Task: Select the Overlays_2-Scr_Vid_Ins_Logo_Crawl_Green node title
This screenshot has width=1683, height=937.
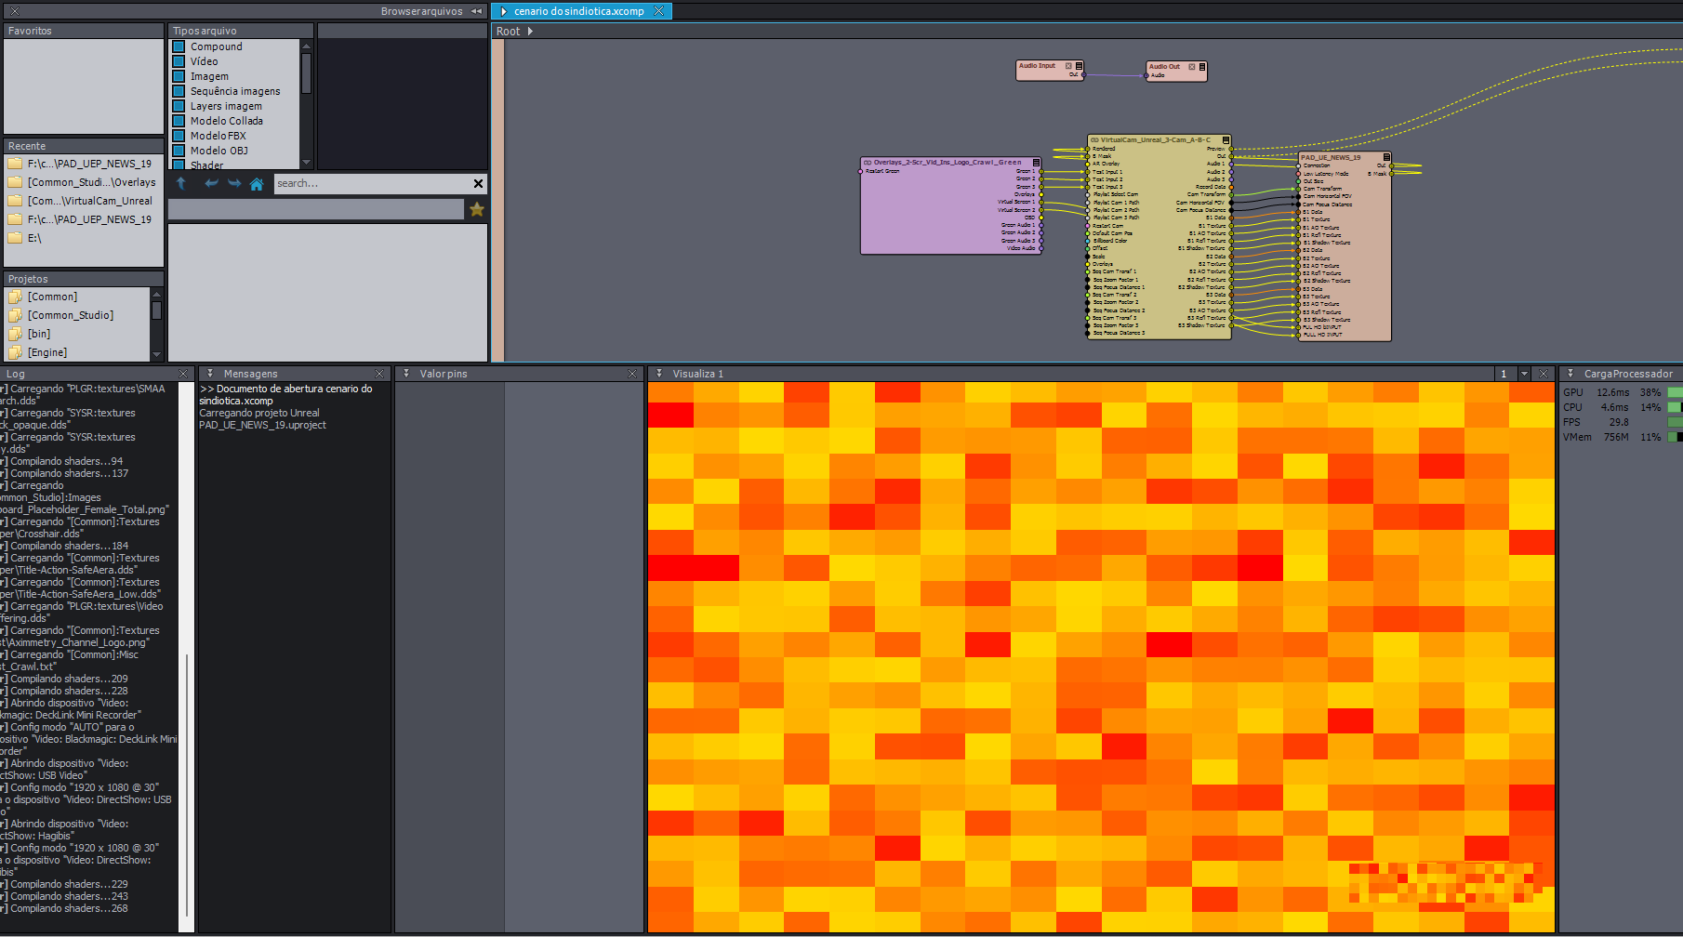Action: 948,162
